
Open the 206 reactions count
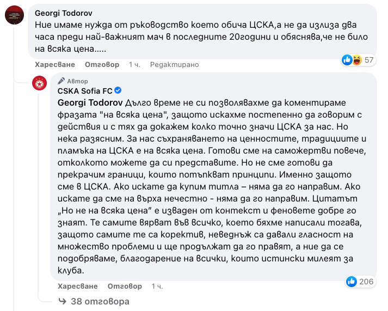(x=367, y=282)
